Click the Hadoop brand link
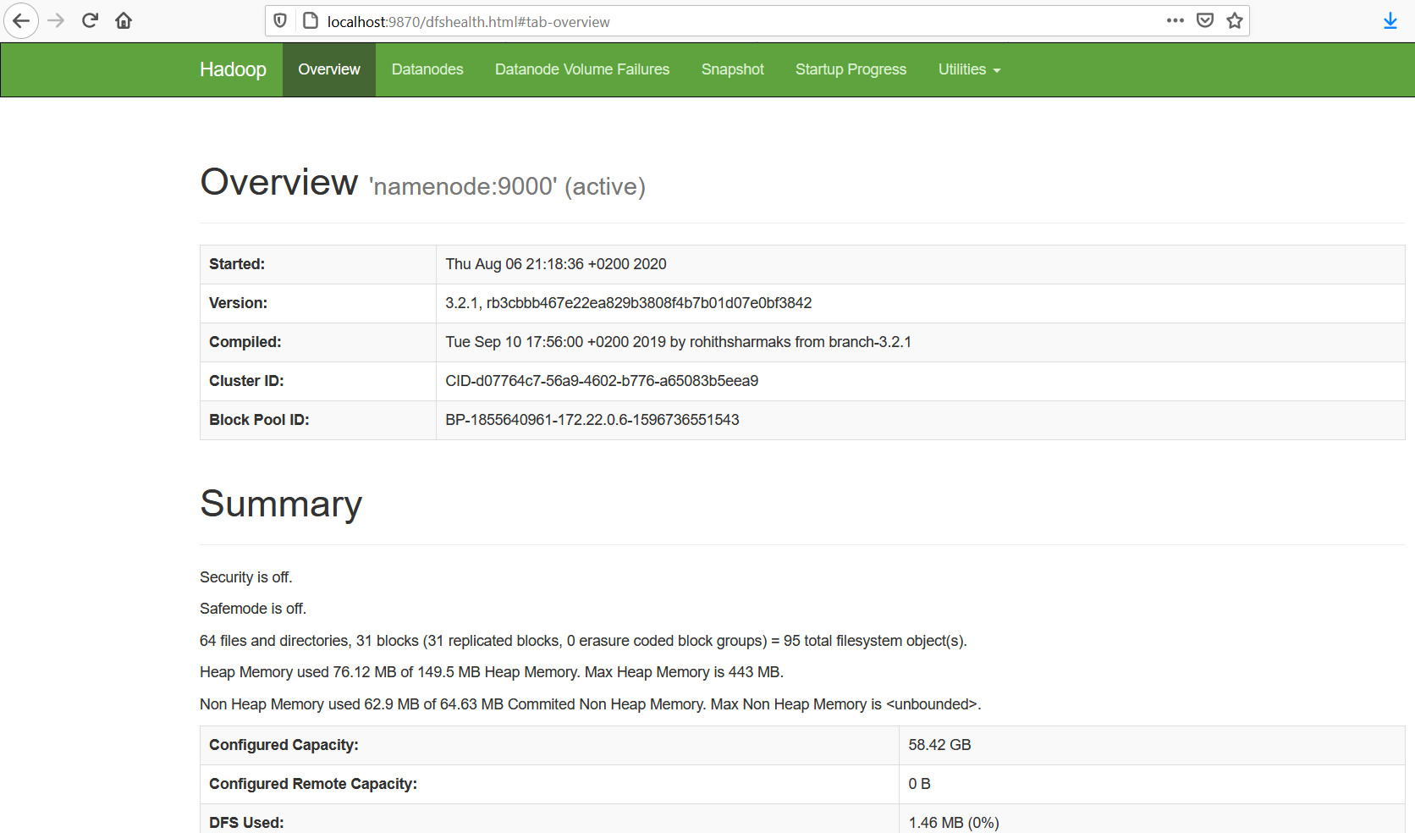This screenshot has width=1415, height=833. click(x=233, y=69)
